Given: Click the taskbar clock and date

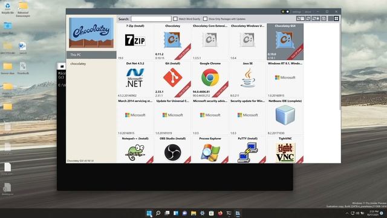Looking at the screenshot, I should click(x=372, y=213).
